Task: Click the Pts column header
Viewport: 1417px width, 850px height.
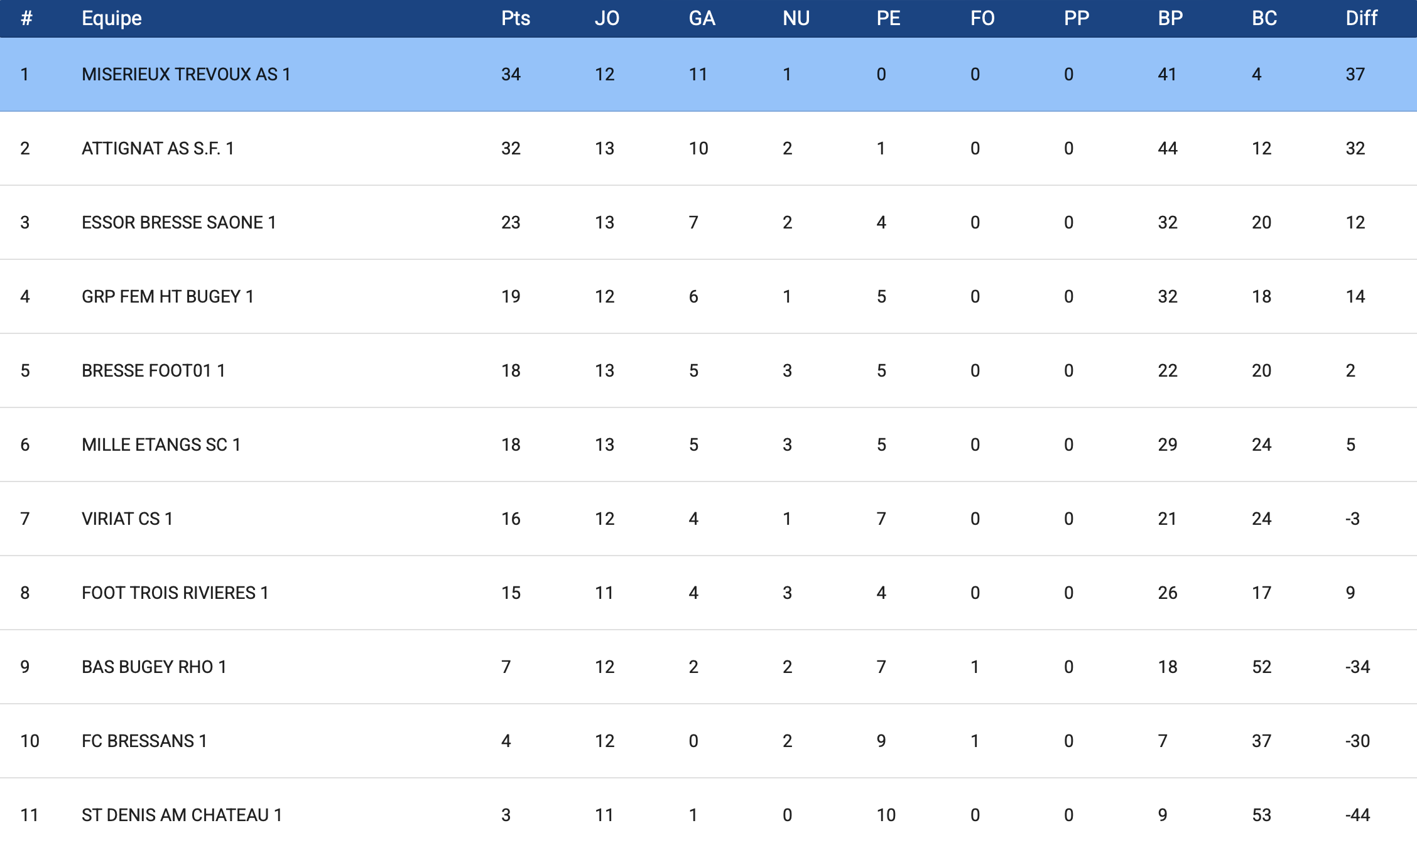Action: tap(515, 18)
